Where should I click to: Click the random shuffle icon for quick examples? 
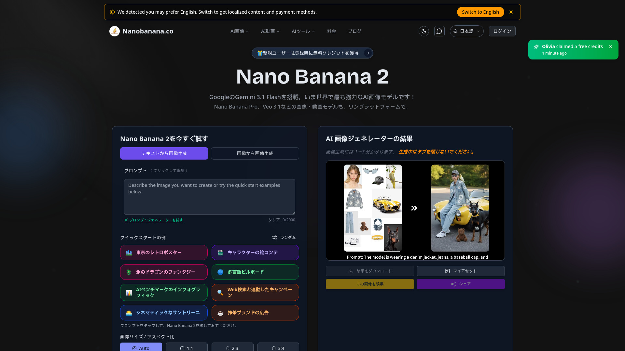[274, 238]
